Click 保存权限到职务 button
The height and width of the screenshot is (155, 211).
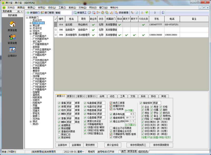161,145
